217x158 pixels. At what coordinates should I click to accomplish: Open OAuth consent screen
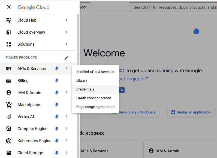95,98
